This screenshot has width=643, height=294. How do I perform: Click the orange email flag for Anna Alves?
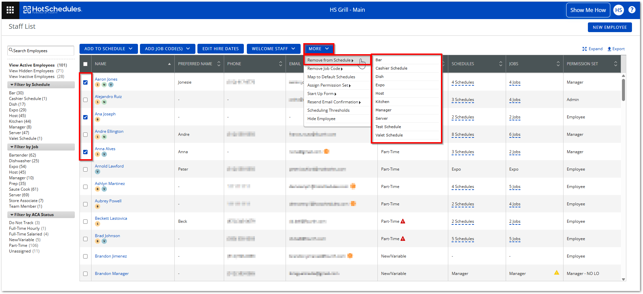[327, 152]
